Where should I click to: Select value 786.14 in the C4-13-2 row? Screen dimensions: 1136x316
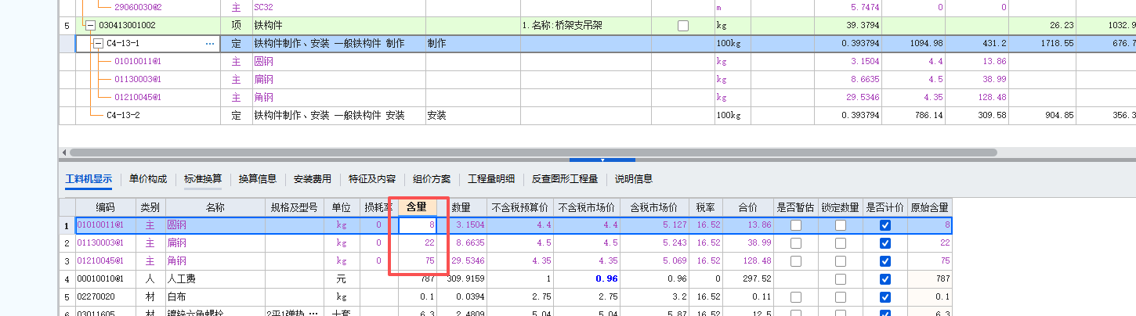tap(913, 116)
